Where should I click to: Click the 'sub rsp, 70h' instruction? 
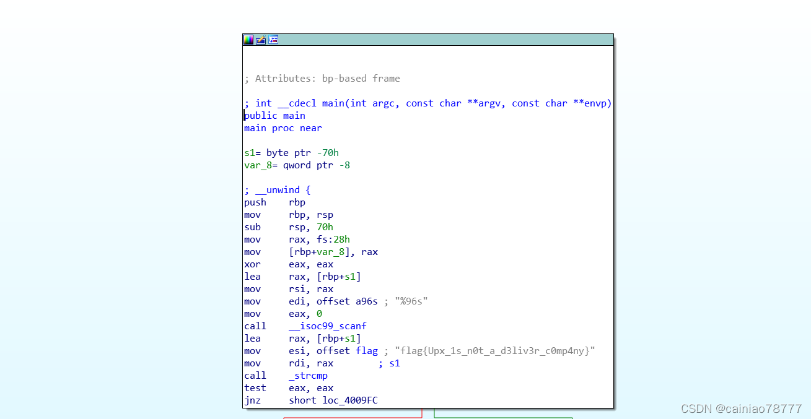(289, 227)
